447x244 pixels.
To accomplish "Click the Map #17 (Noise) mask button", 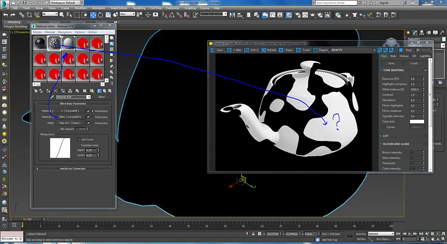I will (70, 123).
